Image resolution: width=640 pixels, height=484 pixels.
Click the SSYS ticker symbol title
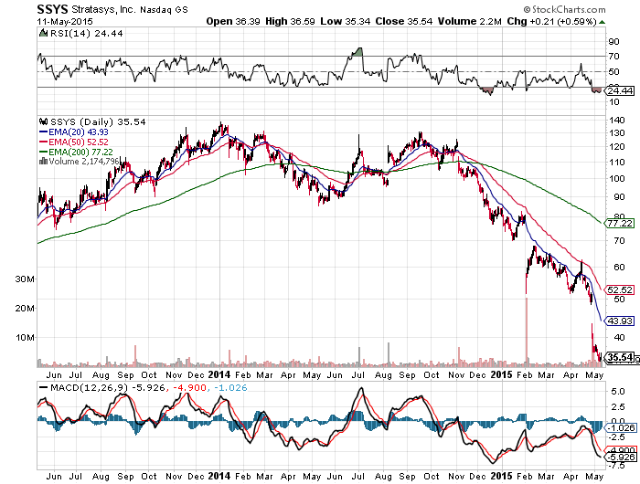(x=52, y=9)
